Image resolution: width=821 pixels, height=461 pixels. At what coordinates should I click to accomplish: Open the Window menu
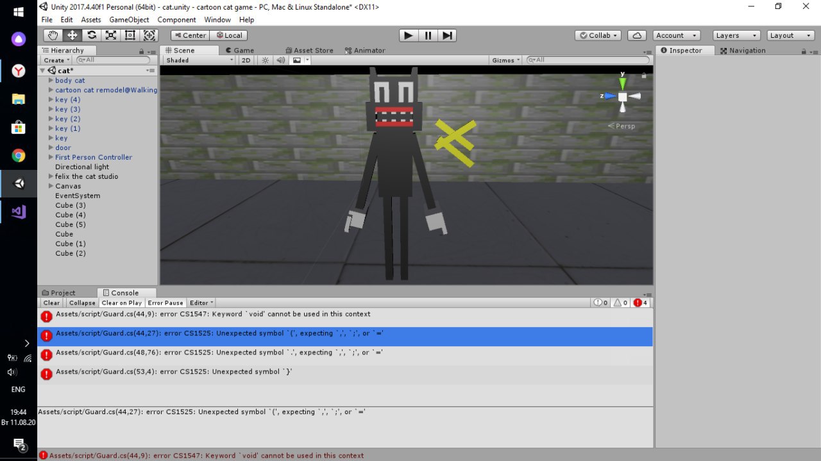(x=217, y=20)
